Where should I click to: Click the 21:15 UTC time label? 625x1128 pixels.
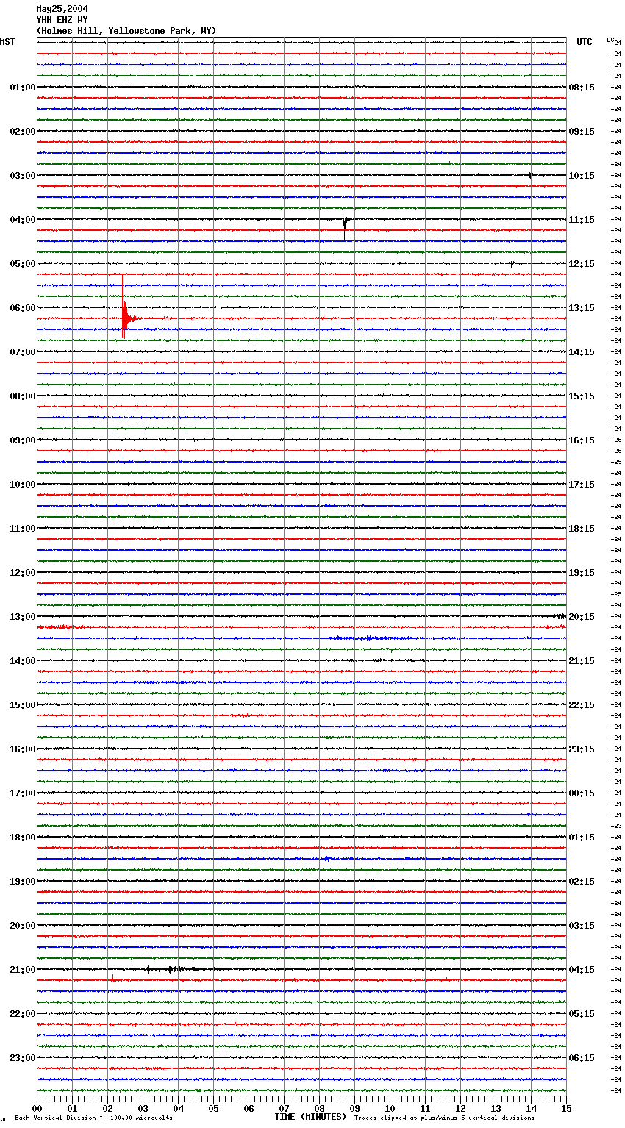582,661
